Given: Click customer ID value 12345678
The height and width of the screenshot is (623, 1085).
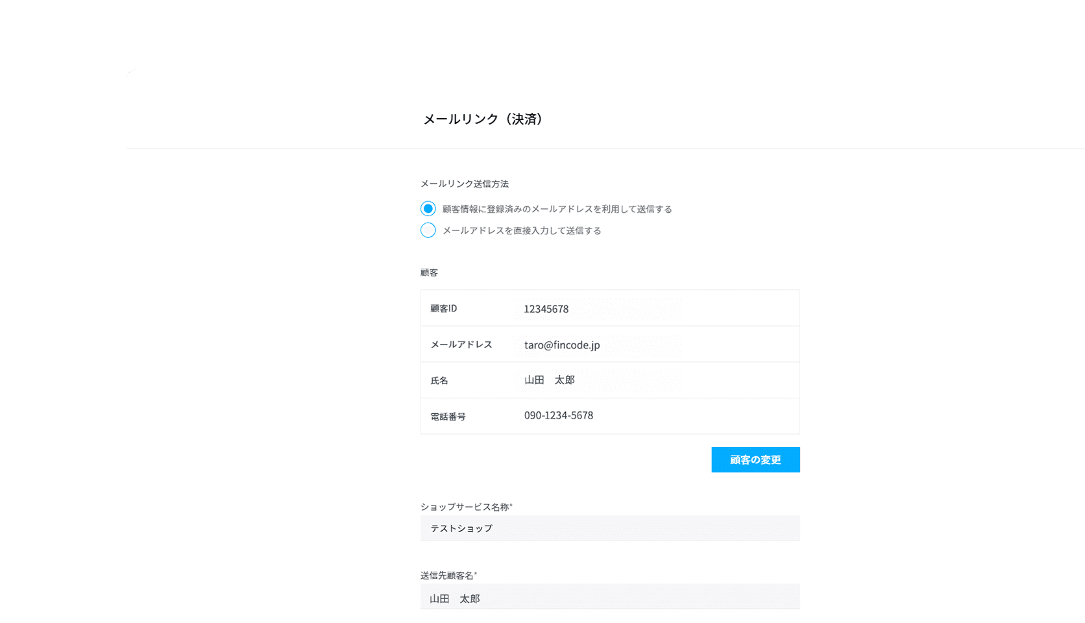Looking at the screenshot, I should pos(546,309).
